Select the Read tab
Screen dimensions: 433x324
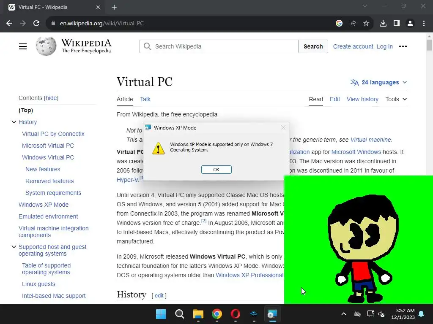tap(316, 99)
